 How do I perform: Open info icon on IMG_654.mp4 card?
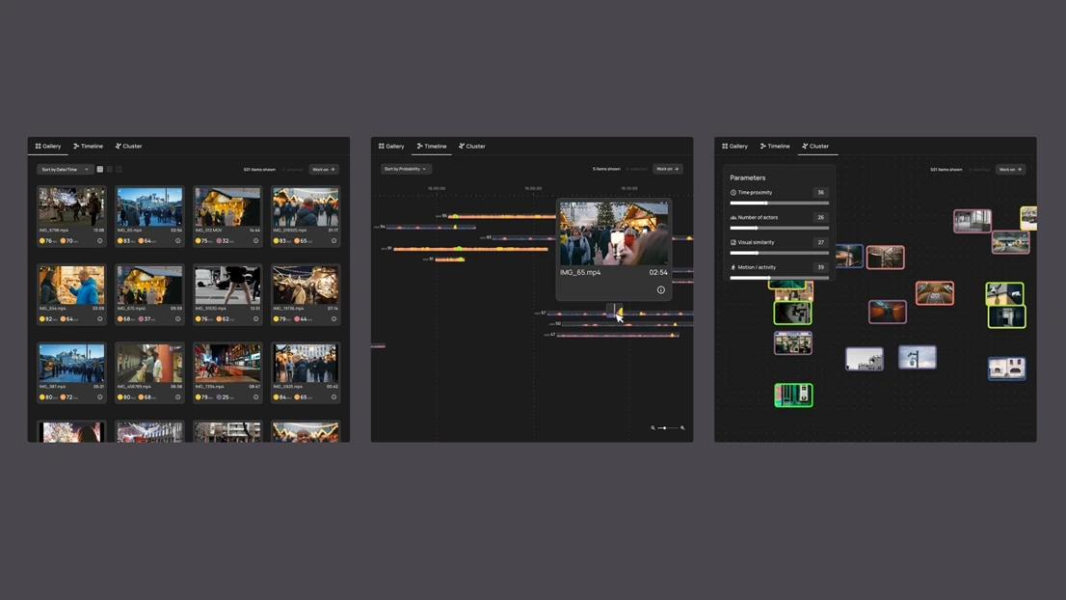[99, 319]
